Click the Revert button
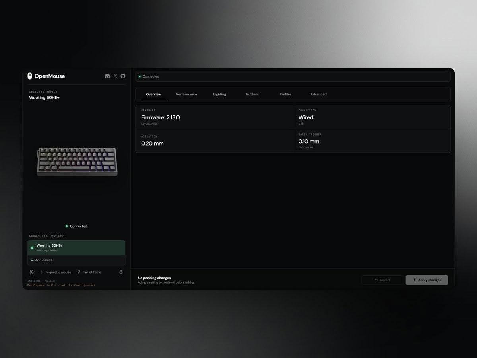 pos(382,280)
